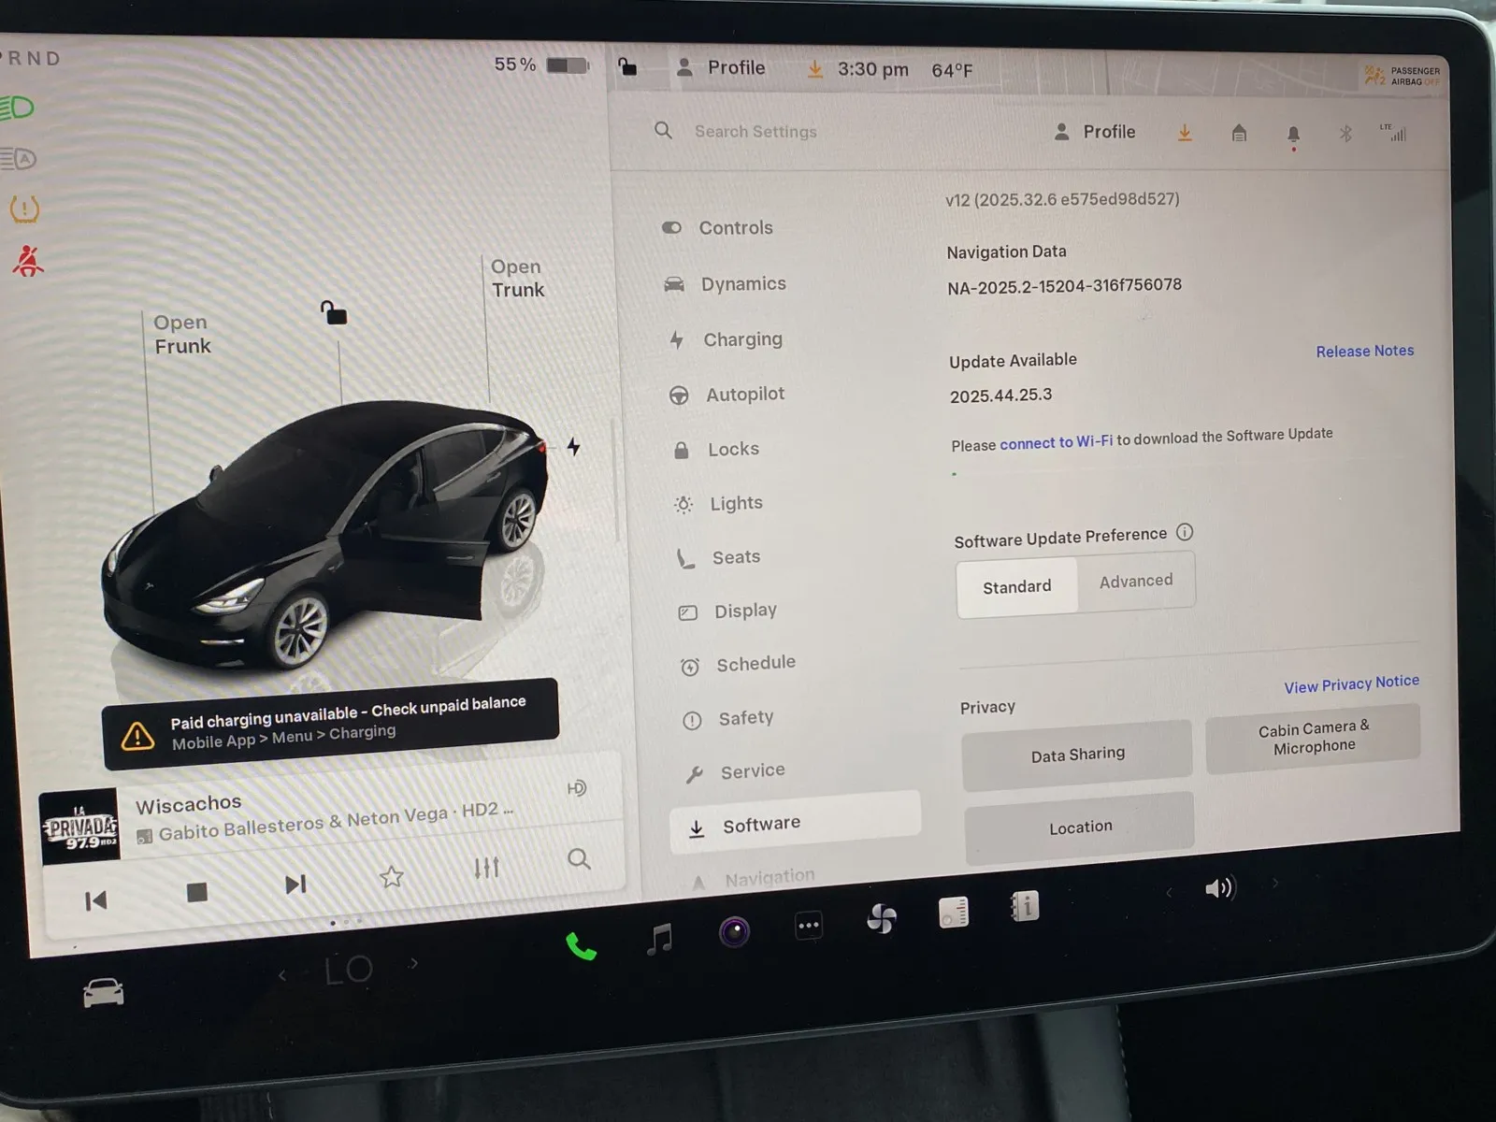
Task: Open the music note media app
Action: click(660, 938)
